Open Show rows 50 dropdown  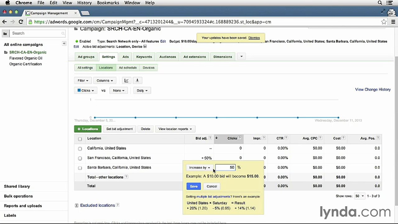360,196
